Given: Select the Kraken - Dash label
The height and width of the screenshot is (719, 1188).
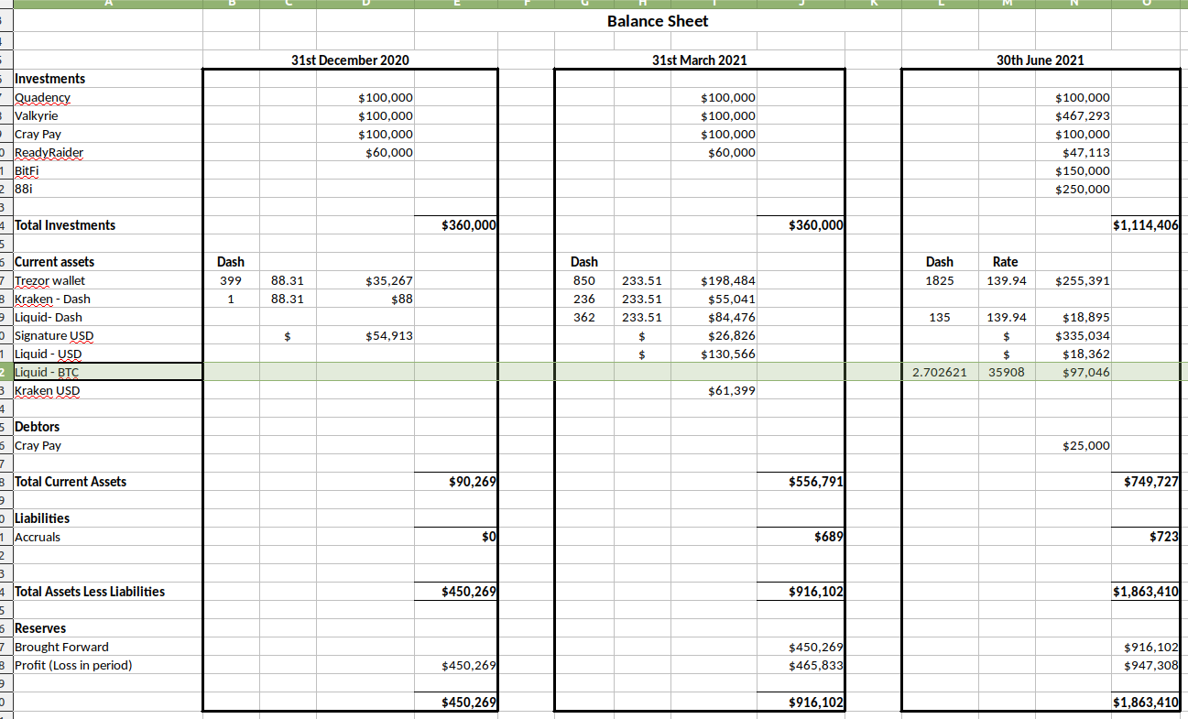Looking at the screenshot, I should 52,299.
